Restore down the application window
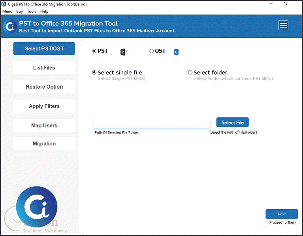The height and width of the screenshot is (236, 303). click(x=285, y=4)
